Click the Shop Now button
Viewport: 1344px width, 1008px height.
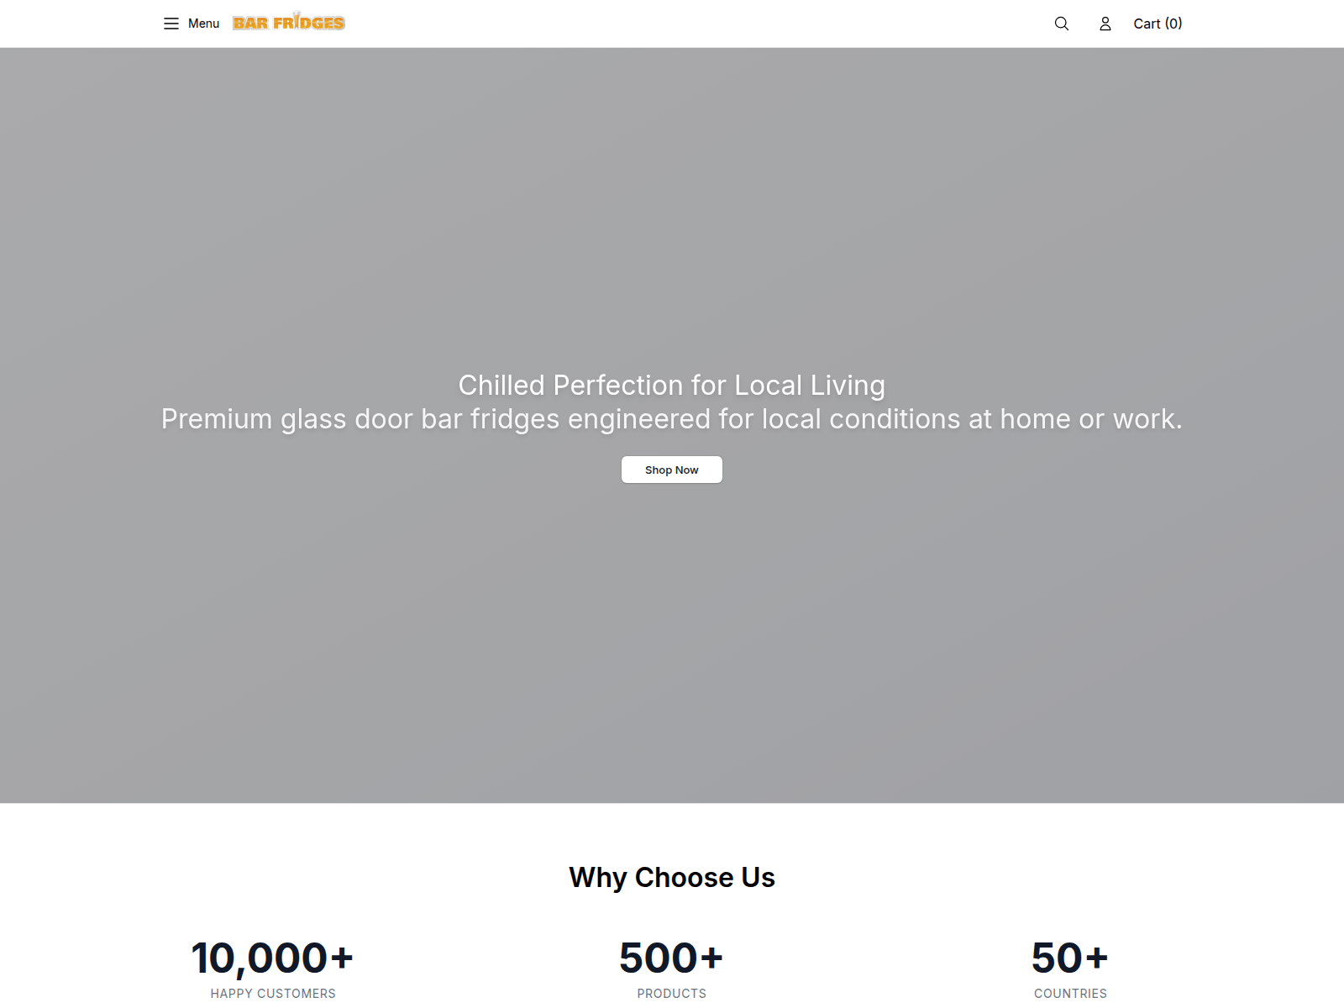click(x=672, y=470)
